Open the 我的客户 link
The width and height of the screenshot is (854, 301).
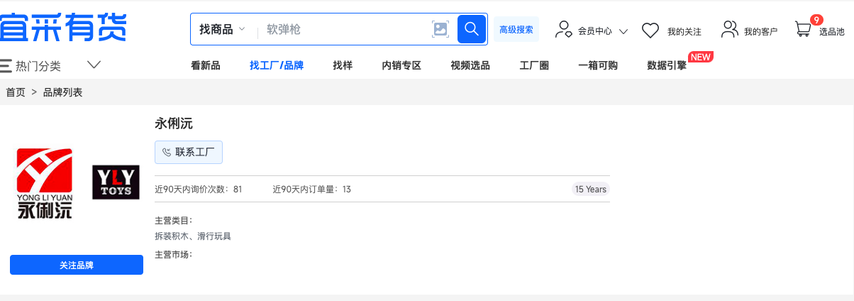tap(761, 32)
